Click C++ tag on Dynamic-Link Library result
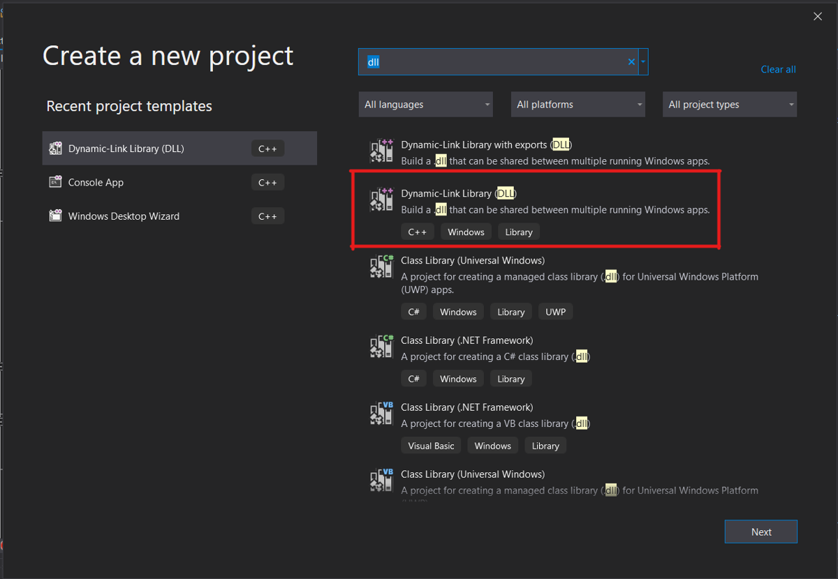The width and height of the screenshot is (838, 579). pos(418,232)
